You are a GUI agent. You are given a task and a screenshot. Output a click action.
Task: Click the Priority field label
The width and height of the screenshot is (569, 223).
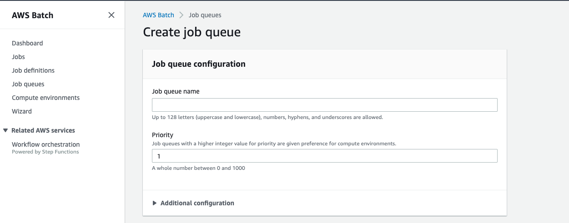click(162, 135)
